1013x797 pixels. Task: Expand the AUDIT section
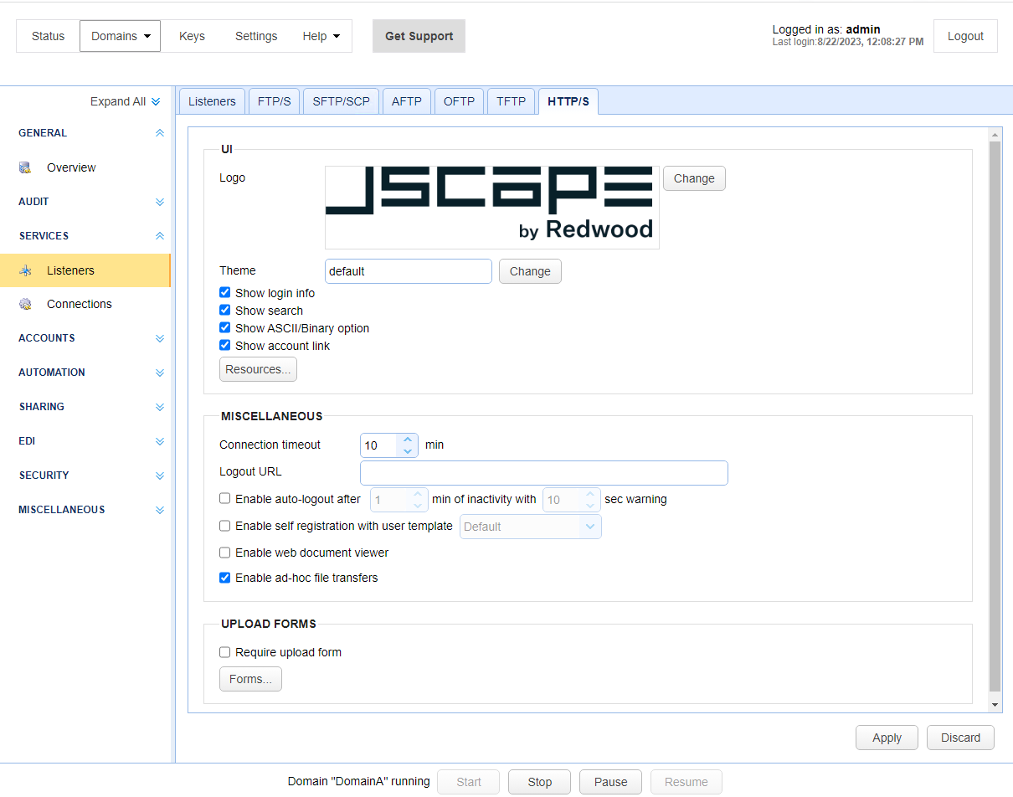pyautogui.click(x=159, y=201)
